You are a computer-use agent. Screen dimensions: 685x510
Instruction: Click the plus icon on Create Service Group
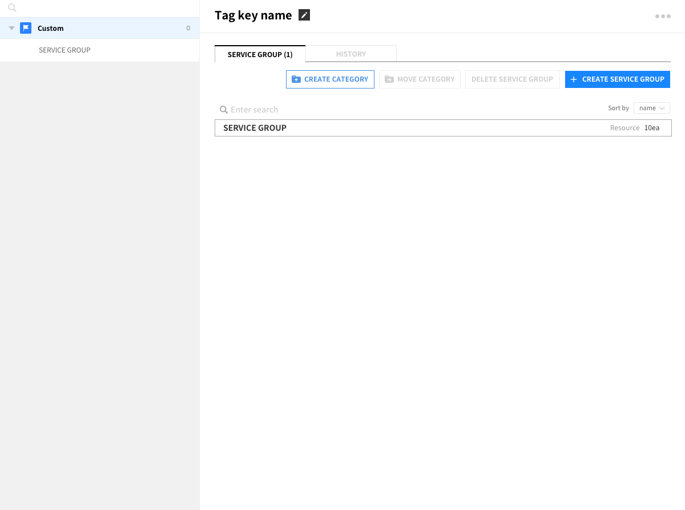coord(574,79)
